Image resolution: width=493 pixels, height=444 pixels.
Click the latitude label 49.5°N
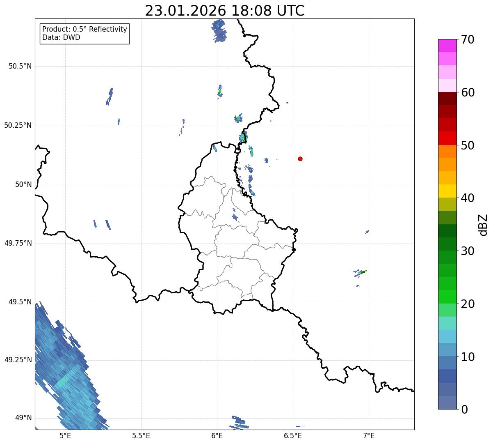20,302
